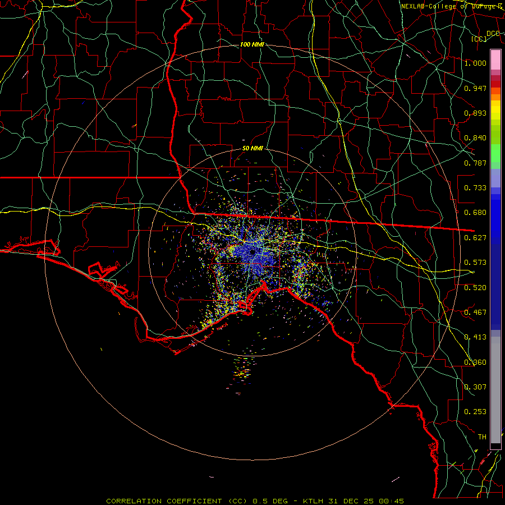Click the 0.573 color scale value
The height and width of the screenshot is (505, 505).
[x=475, y=262]
